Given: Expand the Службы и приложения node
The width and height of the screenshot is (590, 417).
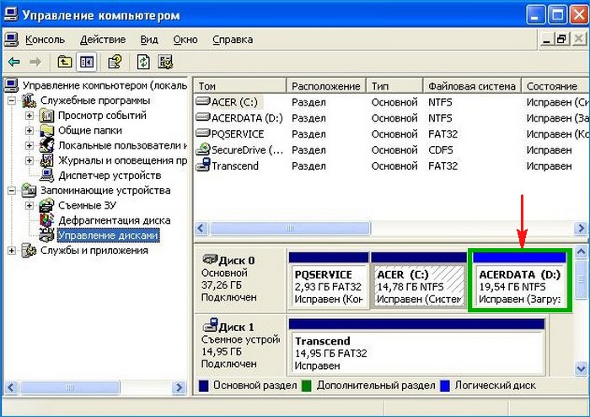Looking at the screenshot, I should point(12,251).
